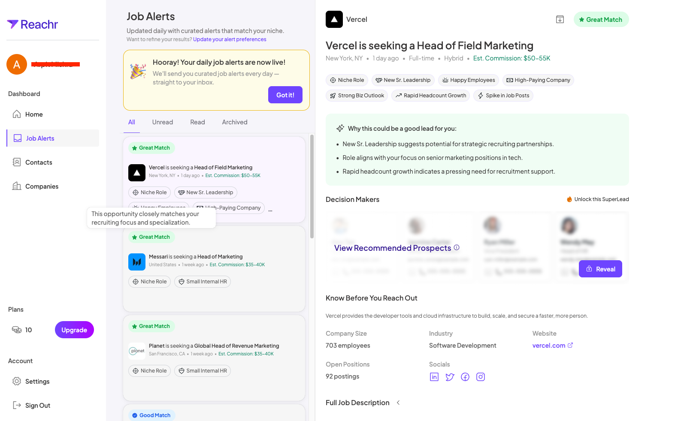The width and height of the screenshot is (687, 421).
Task: Switch to the All tab
Action: (x=132, y=122)
